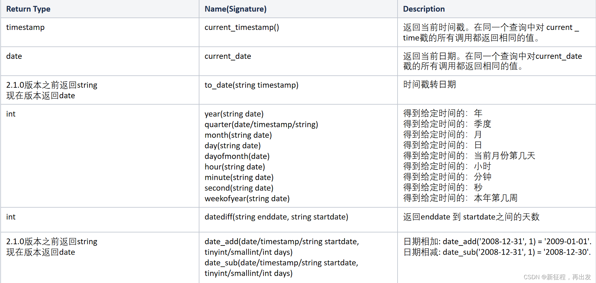Click date_add(date/timestamp/string startdate, signature line

click(282, 242)
